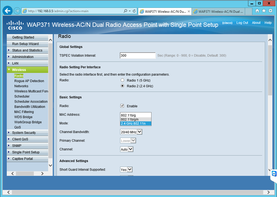Log Out of the access point

point(242,23)
